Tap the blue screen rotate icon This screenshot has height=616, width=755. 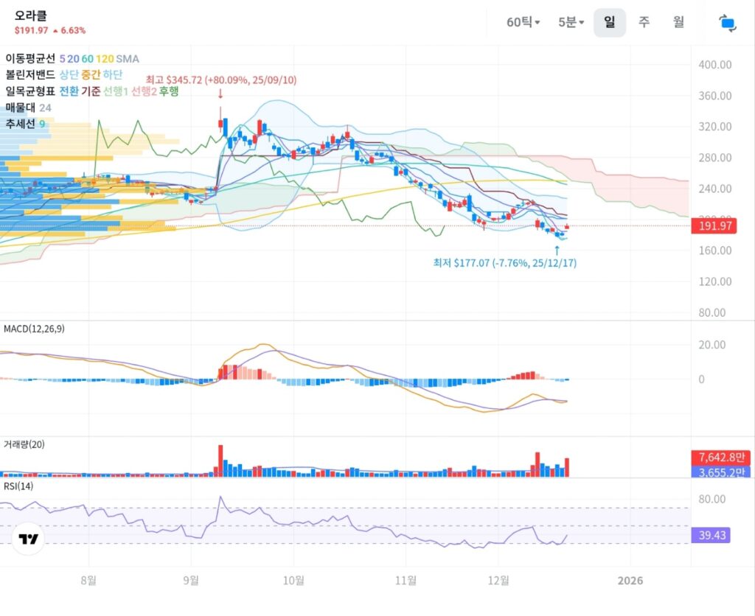pyautogui.click(x=727, y=23)
